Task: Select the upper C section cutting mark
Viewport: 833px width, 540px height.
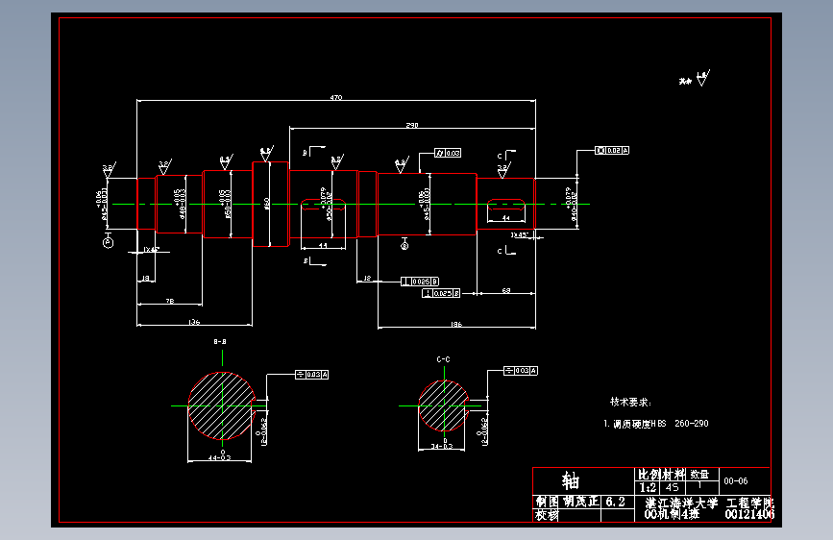Action: (506, 155)
